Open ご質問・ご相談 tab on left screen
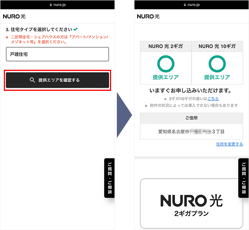 (110, 178)
